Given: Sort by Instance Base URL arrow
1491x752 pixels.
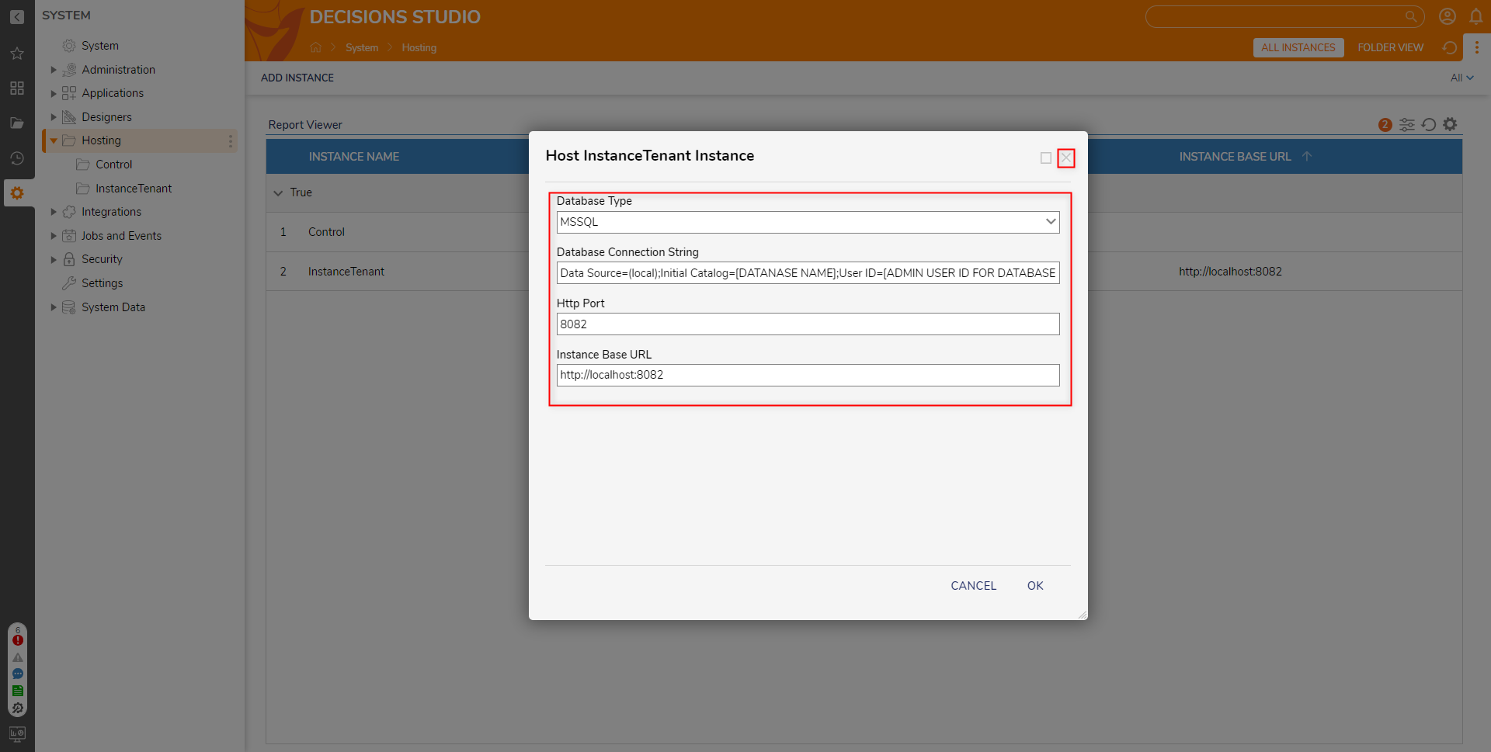Looking at the screenshot, I should pyautogui.click(x=1307, y=156).
